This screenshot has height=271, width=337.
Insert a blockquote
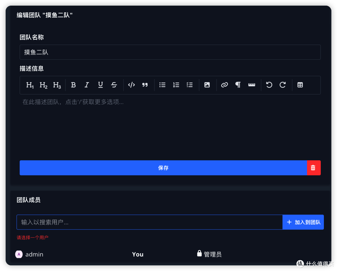pos(145,85)
